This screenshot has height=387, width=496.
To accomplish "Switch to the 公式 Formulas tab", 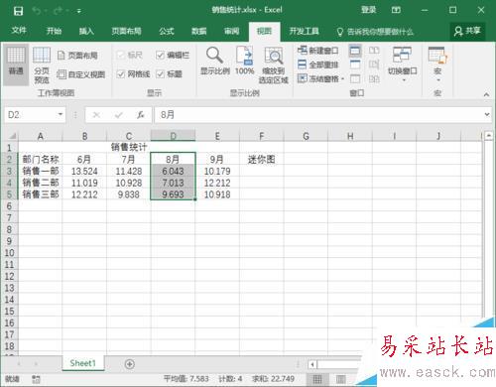I will (167, 31).
